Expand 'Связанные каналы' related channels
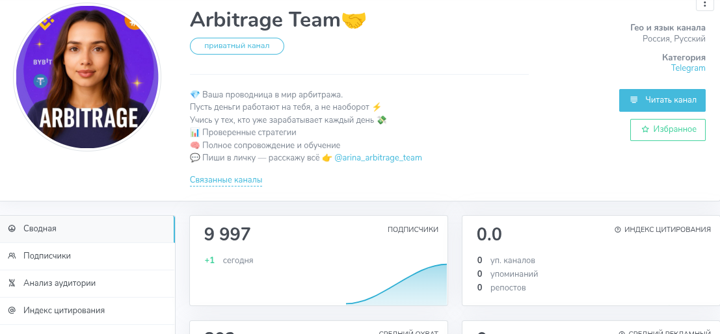 coord(226,180)
